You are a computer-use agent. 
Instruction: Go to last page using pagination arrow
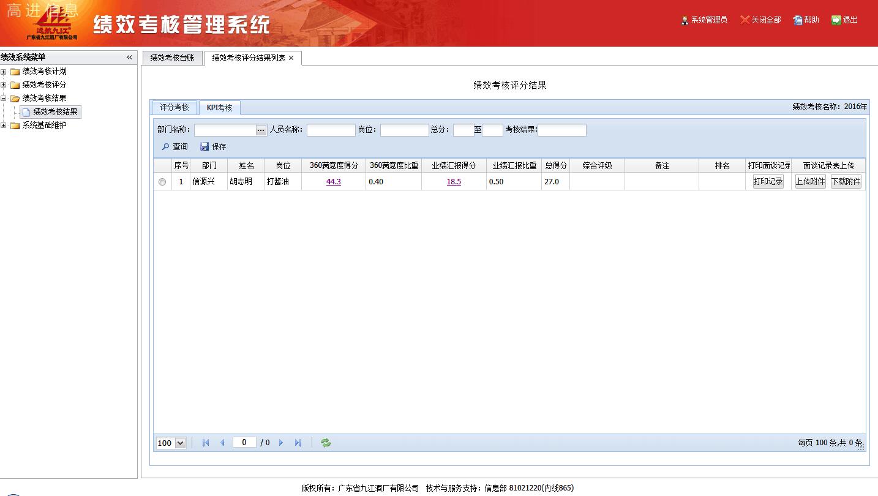point(298,443)
